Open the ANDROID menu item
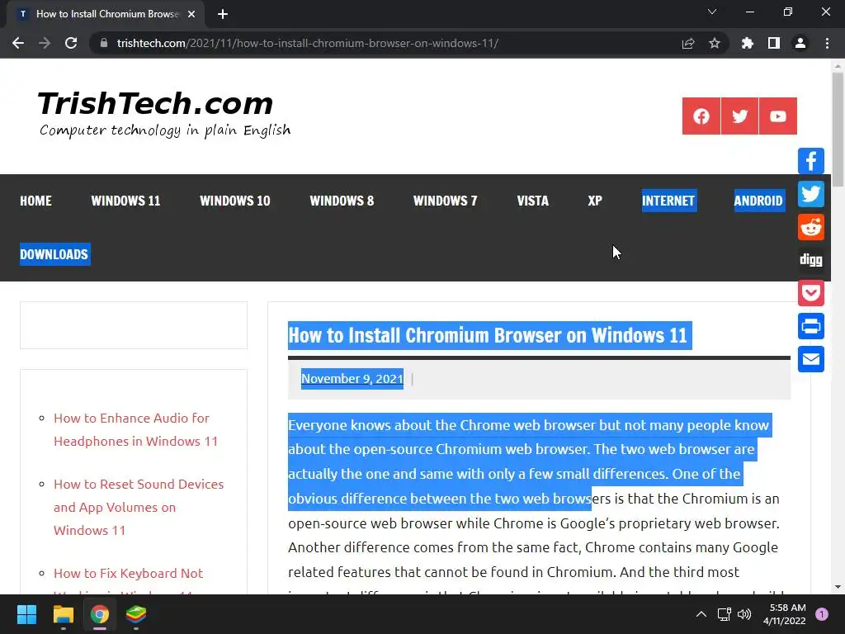845x634 pixels. (x=759, y=201)
